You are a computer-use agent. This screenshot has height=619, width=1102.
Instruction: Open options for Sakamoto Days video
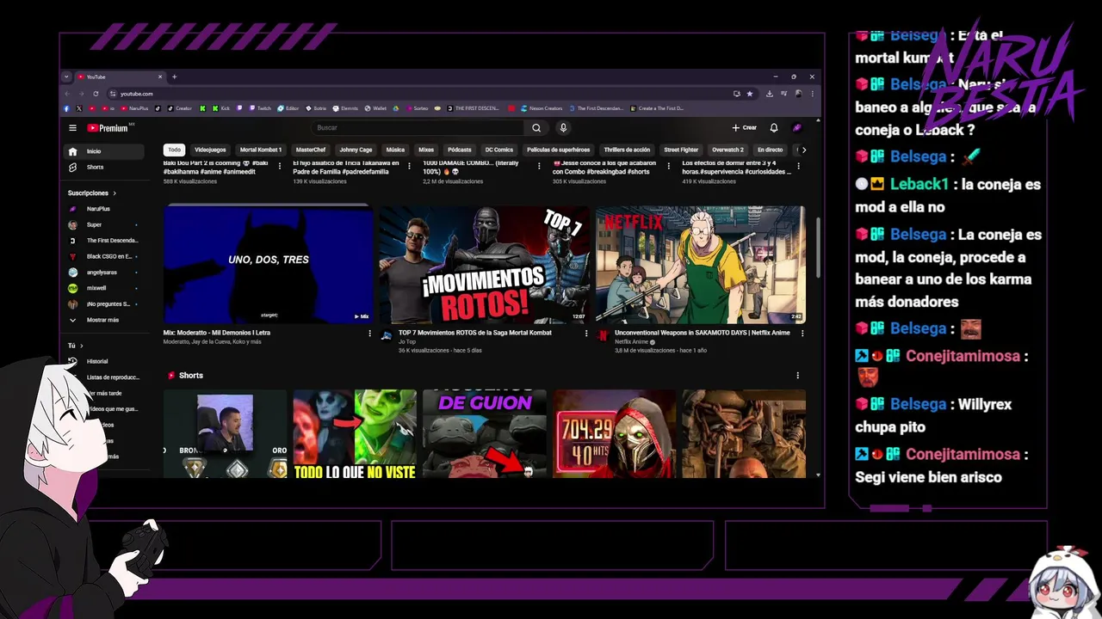(x=802, y=334)
